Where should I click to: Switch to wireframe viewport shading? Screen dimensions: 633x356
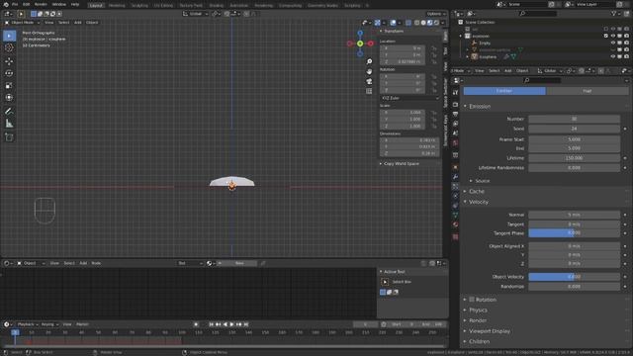point(417,23)
